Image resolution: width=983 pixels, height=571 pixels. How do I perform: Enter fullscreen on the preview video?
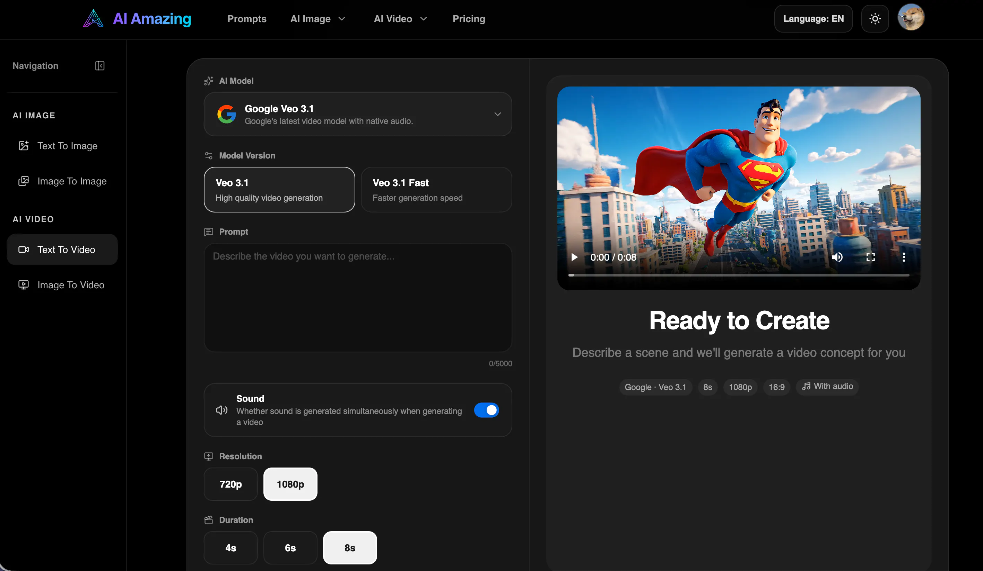871,257
